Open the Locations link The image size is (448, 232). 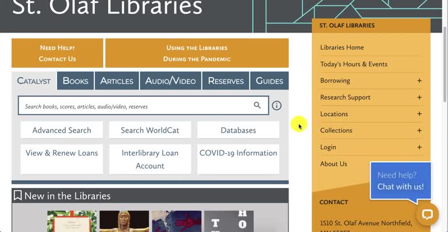(334, 114)
